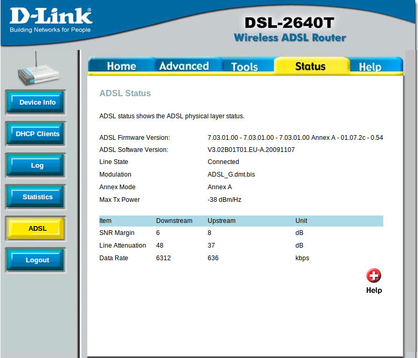Click the Unit column header
Viewport: 418px width, 358px height.
click(301, 221)
